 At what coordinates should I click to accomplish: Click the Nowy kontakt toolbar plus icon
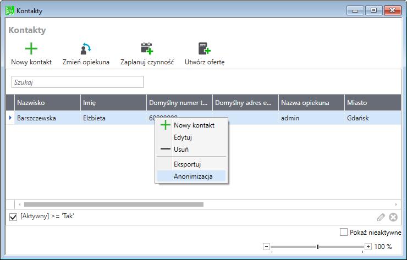(x=31, y=48)
